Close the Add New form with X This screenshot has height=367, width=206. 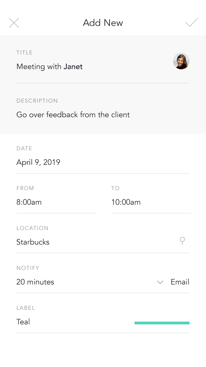click(x=14, y=23)
